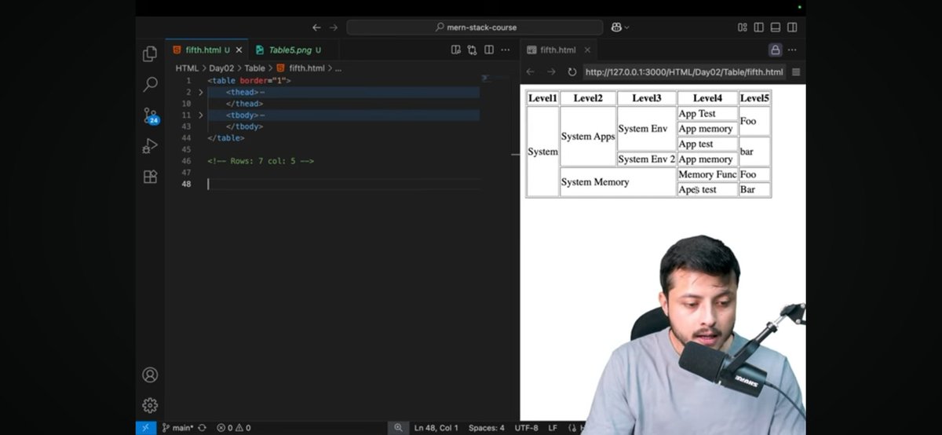942x435 pixels.
Task: Click the mern-stack-course command center search
Action: (474, 27)
